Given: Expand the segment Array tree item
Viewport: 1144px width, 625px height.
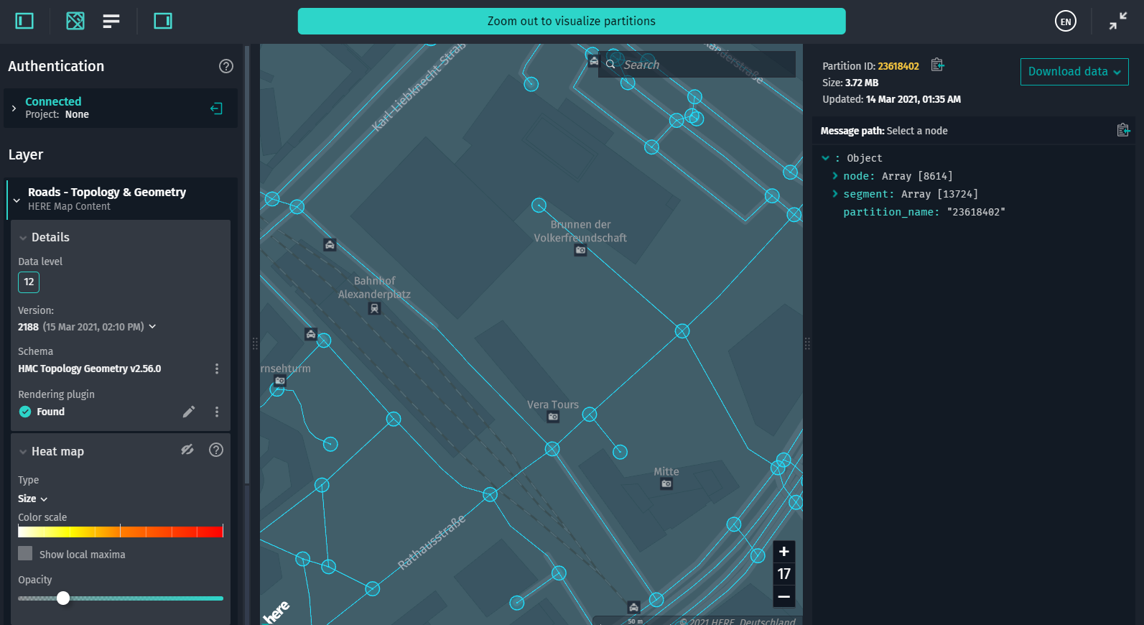Looking at the screenshot, I should [x=835, y=194].
